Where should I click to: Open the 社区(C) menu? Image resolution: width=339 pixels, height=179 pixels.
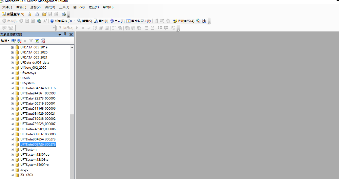[x=94, y=7]
